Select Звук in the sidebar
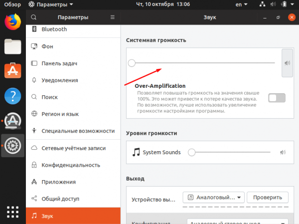299x224 pixels. [73, 216]
